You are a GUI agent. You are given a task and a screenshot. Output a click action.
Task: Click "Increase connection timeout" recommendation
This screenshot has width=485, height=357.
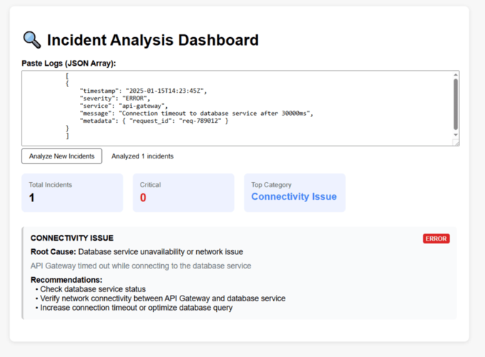point(136,308)
